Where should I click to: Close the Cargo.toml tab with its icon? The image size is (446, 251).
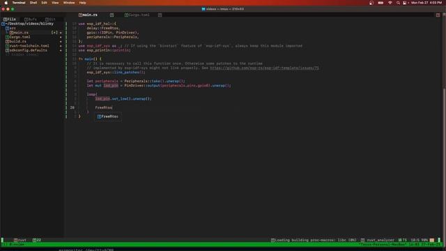point(160,15)
